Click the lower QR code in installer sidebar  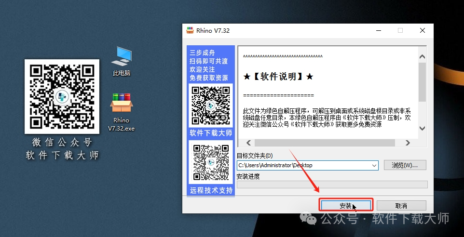[211, 162]
